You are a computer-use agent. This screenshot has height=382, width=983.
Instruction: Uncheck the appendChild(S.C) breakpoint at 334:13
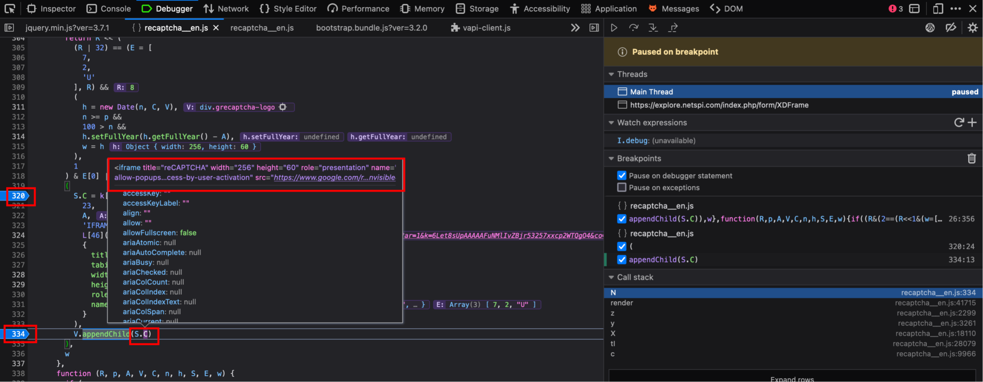coord(622,260)
